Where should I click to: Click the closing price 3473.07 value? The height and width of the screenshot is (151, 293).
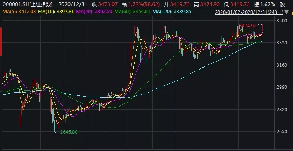tap(108, 4)
